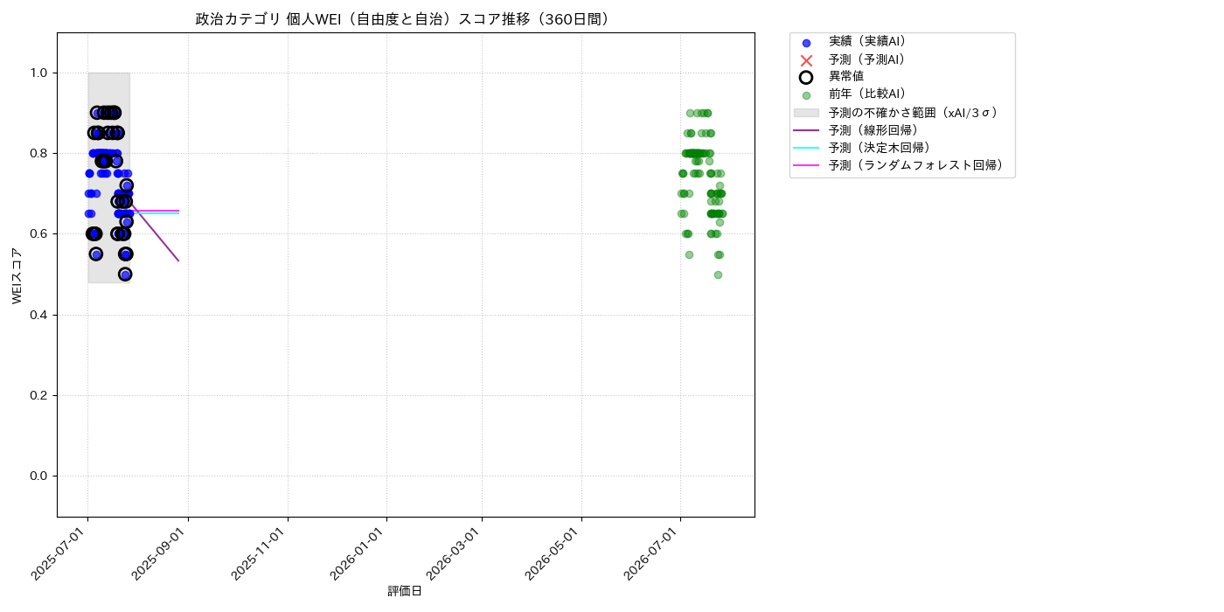Click the end of the purple linear regression line
Screen dimensions: 1224x612
(x=178, y=261)
